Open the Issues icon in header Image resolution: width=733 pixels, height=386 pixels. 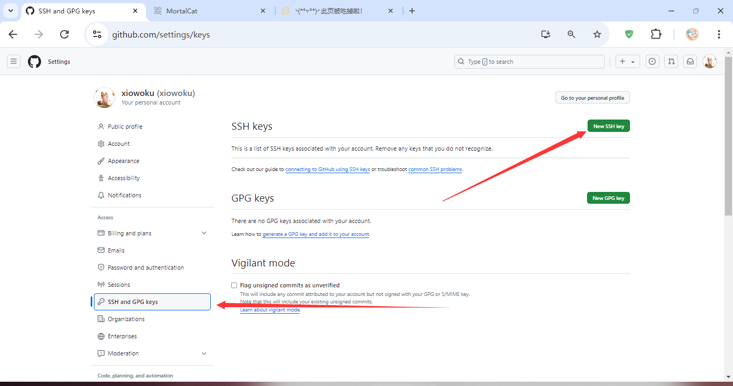click(x=652, y=62)
